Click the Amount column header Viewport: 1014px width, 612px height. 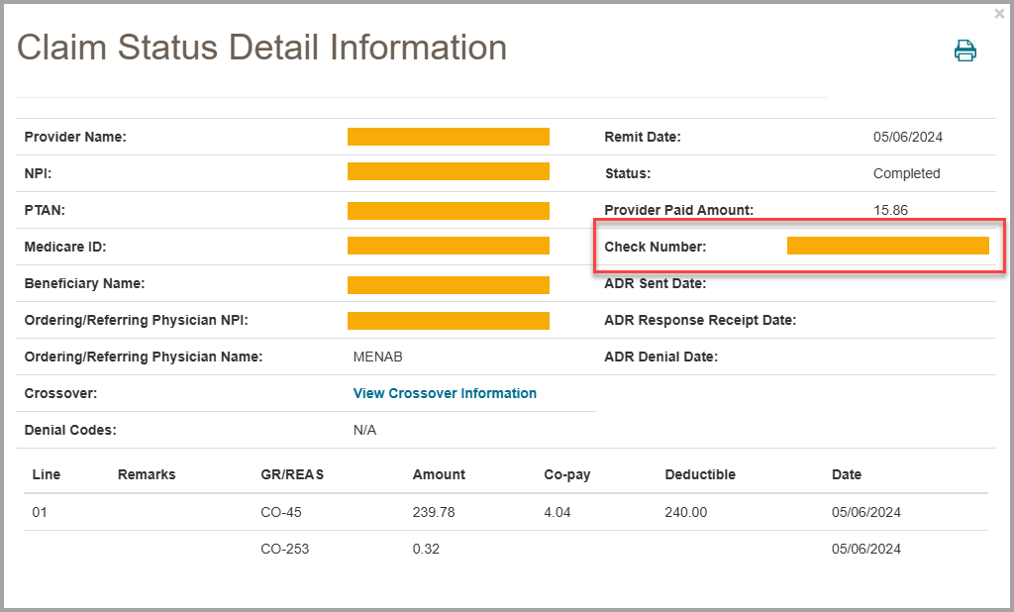439,474
